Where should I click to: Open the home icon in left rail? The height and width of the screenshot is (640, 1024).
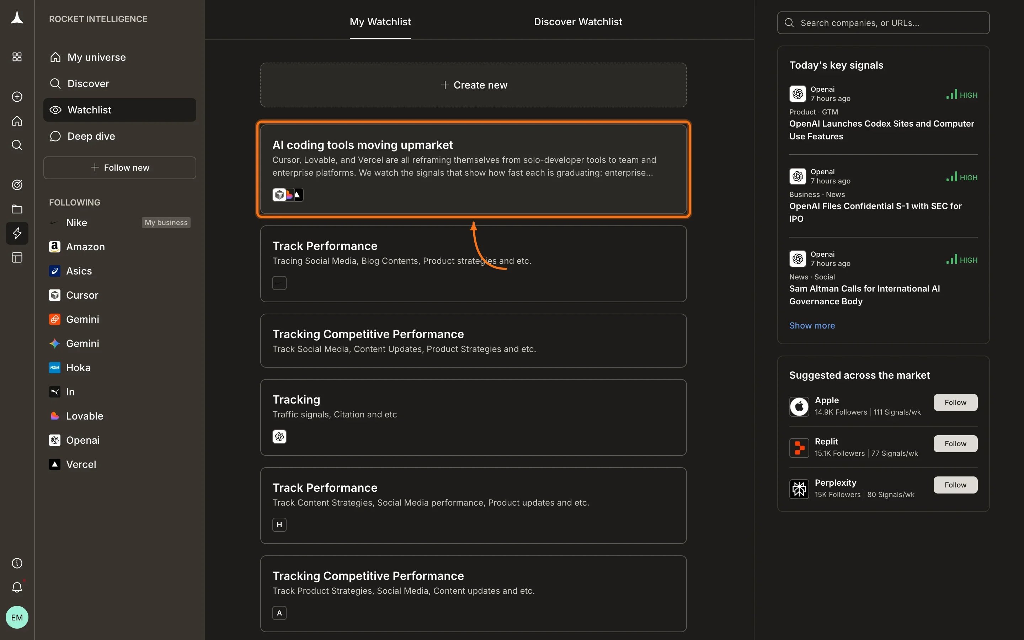[17, 121]
